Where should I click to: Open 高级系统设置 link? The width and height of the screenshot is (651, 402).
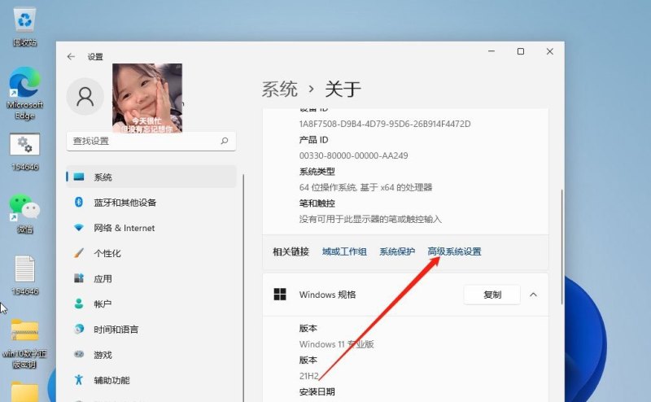click(454, 251)
